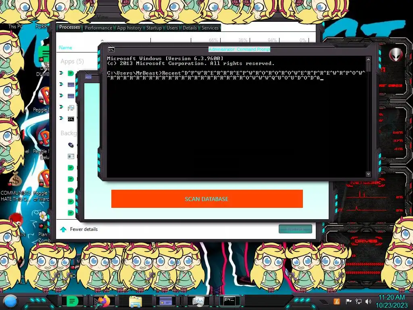Open the scan window's title bar icon

click(88, 77)
